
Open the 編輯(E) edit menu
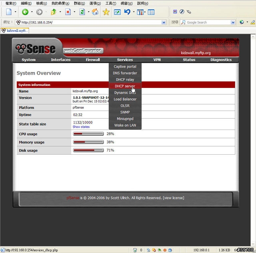coord(26,3)
